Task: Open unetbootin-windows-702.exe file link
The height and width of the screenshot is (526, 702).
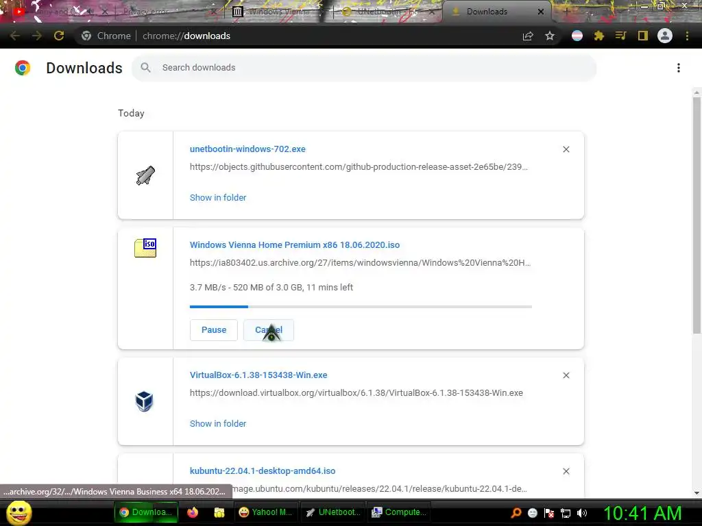Action: pyautogui.click(x=247, y=149)
